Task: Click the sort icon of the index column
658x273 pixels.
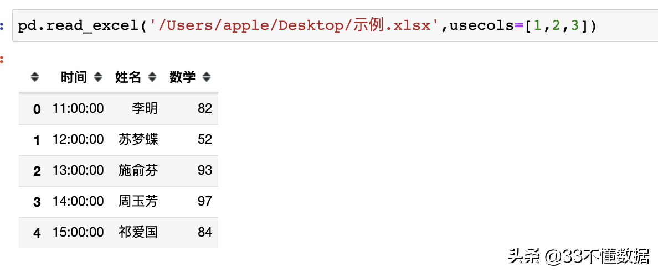Action: [x=35, y=77]
